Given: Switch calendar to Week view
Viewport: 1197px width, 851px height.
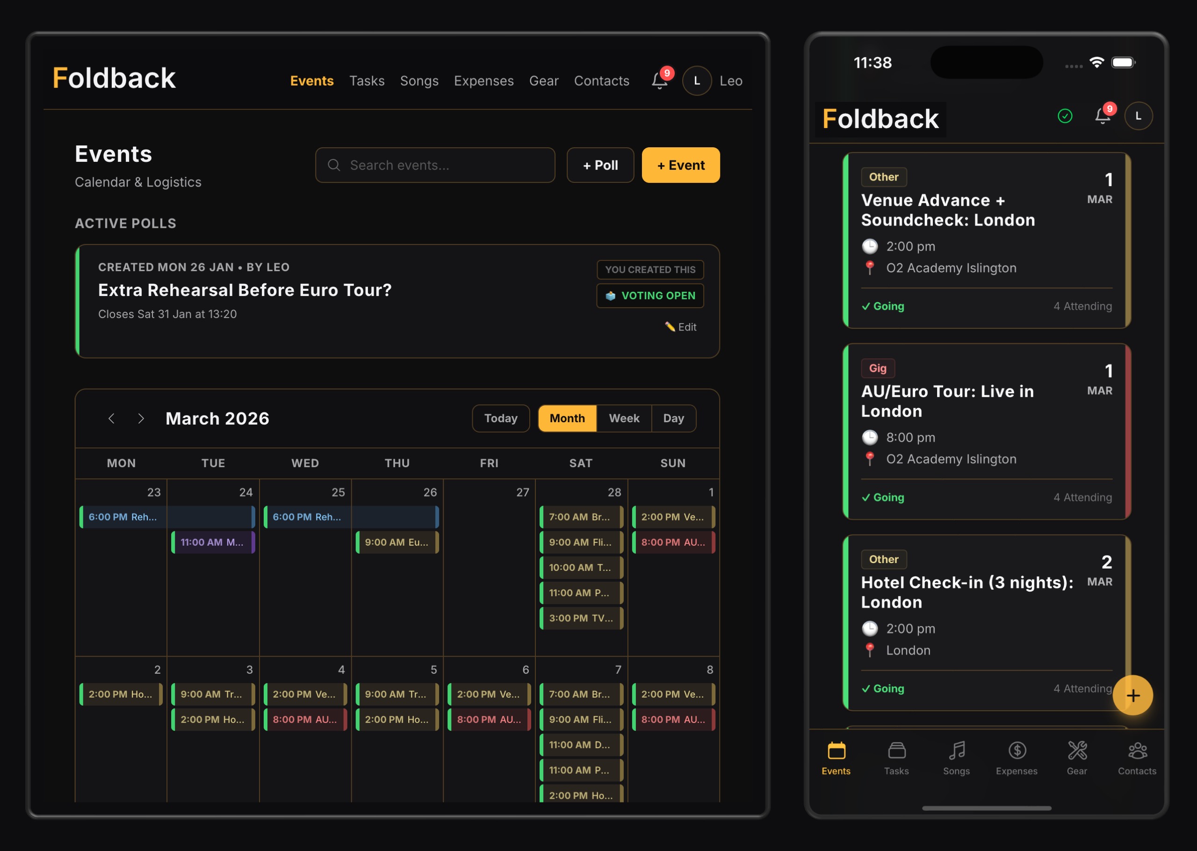Looking at the screenshot, I should pyautogui.click(x=623, y=418).
